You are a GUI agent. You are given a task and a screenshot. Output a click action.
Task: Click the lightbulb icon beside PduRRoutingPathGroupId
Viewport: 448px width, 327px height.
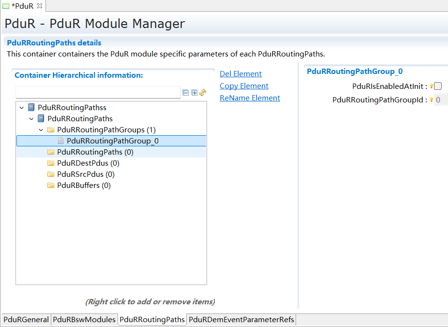tap(432, 100)
